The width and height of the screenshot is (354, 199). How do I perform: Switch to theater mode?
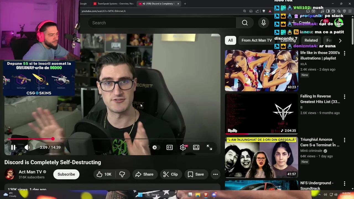pyautogui.click(x=196, y=147)
